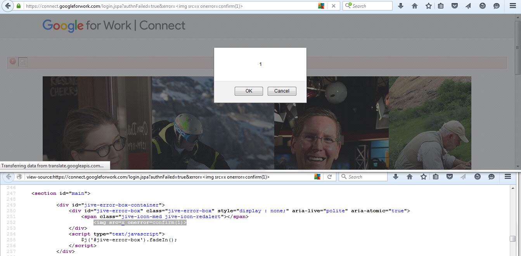Screen dimensions: 521x256
Task: Click the top window URL address field
Action: point(169,6)
